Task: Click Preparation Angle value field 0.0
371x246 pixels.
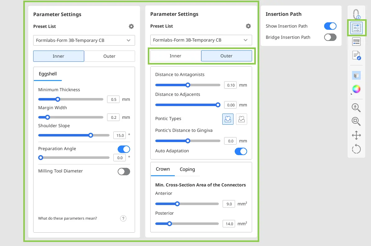Action: click(x=120, y=158)
